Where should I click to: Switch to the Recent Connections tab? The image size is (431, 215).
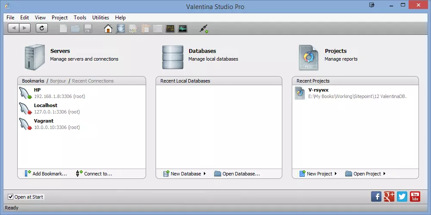93,81
